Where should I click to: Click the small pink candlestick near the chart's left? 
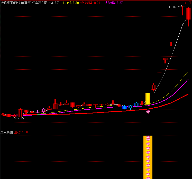coord(38,112)
